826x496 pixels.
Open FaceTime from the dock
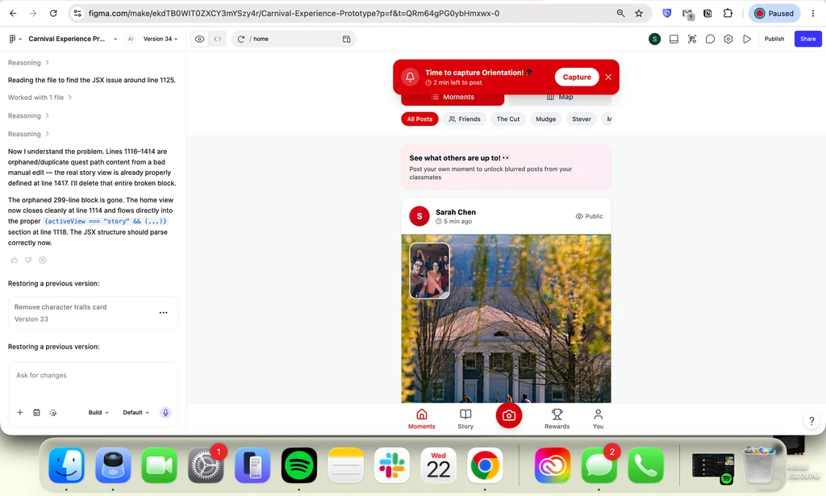[x=159, y=465]
